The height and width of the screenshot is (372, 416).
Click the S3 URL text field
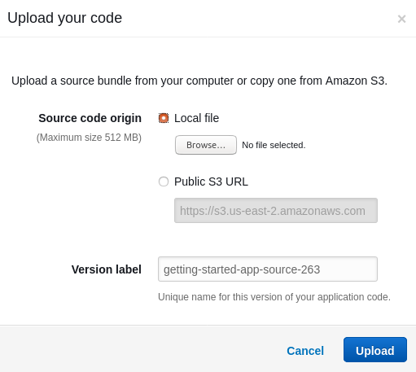[276, 211]
